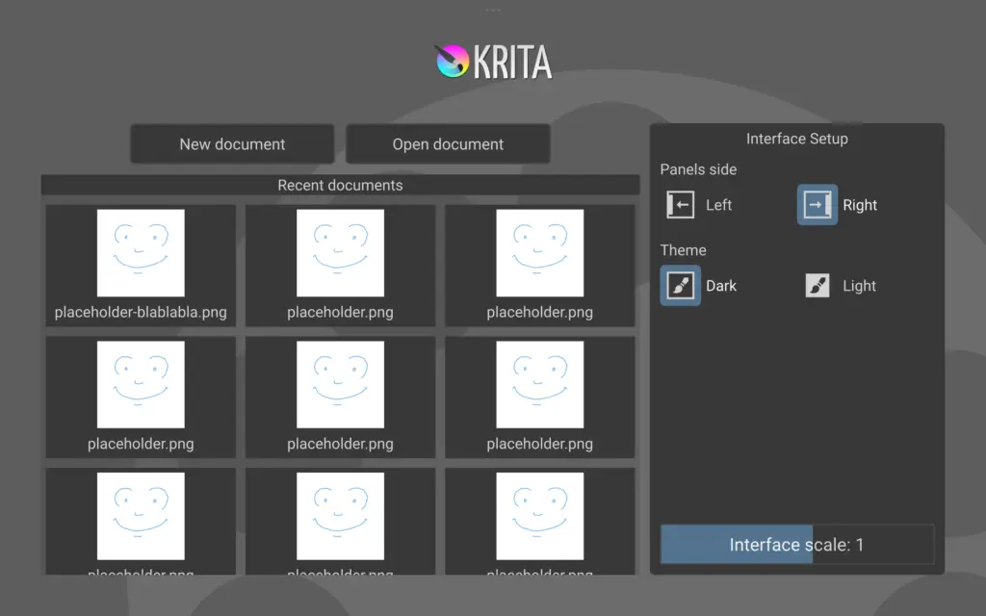Click the Interface Setup panel title
986x616 pixels.
tap(796, 139)
